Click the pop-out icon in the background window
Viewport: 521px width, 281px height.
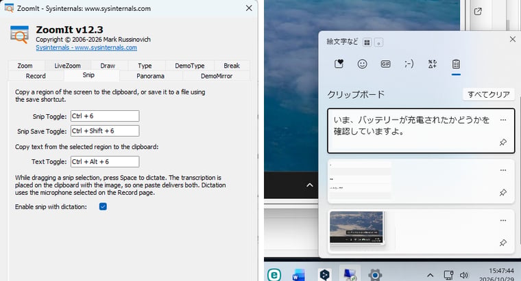click(x=478, y=12)
